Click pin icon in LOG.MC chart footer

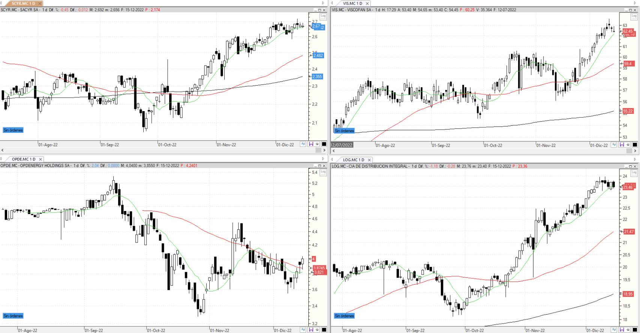(x=628, y=330)
